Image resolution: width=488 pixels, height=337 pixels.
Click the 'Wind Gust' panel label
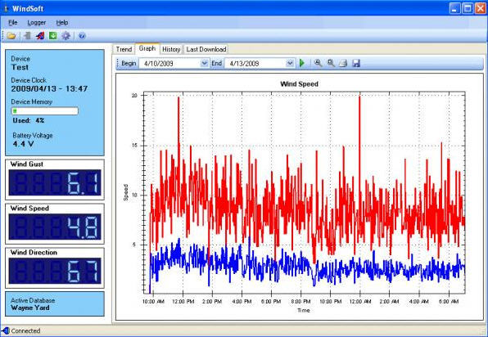(27, 164)
